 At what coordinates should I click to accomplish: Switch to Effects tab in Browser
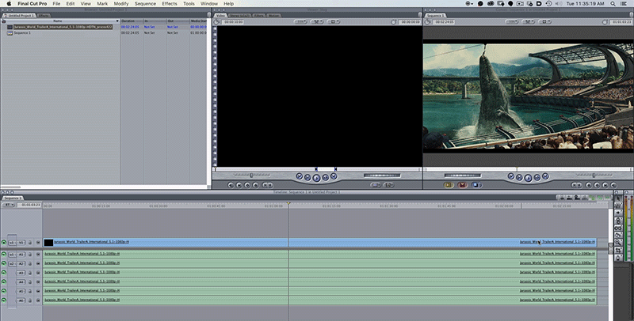click(44, 16)
